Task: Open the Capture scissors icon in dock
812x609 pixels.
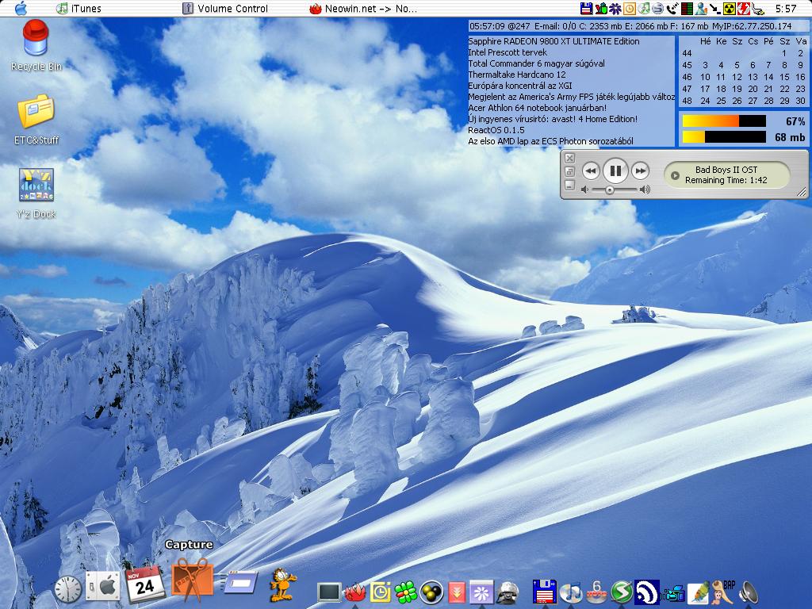Action: click(192, 580)
